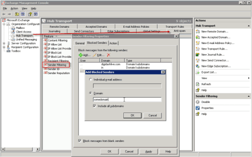
Task: Open the Action menu
Action: pyautogui.click(x=14, y=8)
